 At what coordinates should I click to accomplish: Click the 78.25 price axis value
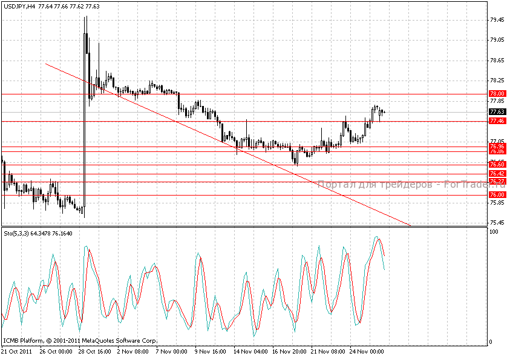point(497,81)
